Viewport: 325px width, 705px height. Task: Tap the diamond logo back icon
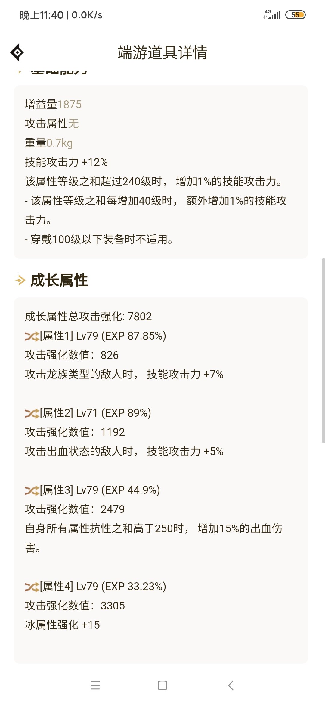(x=17, y=52)
